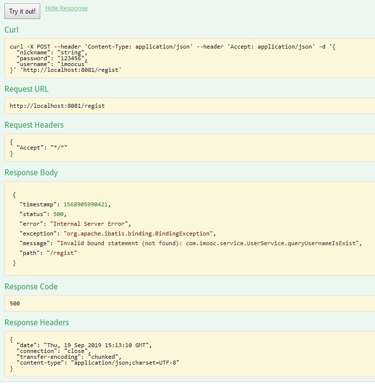This screenshot has width=375, height=384.
Task: Click the "/regist" path line in response
Action: tap(48, 253)
